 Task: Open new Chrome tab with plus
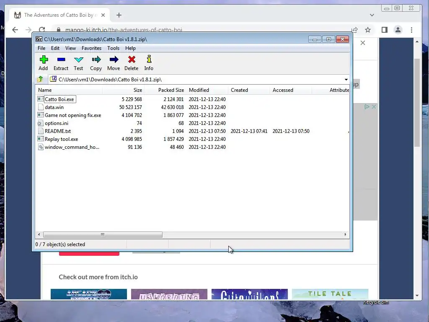click(x=119, y=15)
